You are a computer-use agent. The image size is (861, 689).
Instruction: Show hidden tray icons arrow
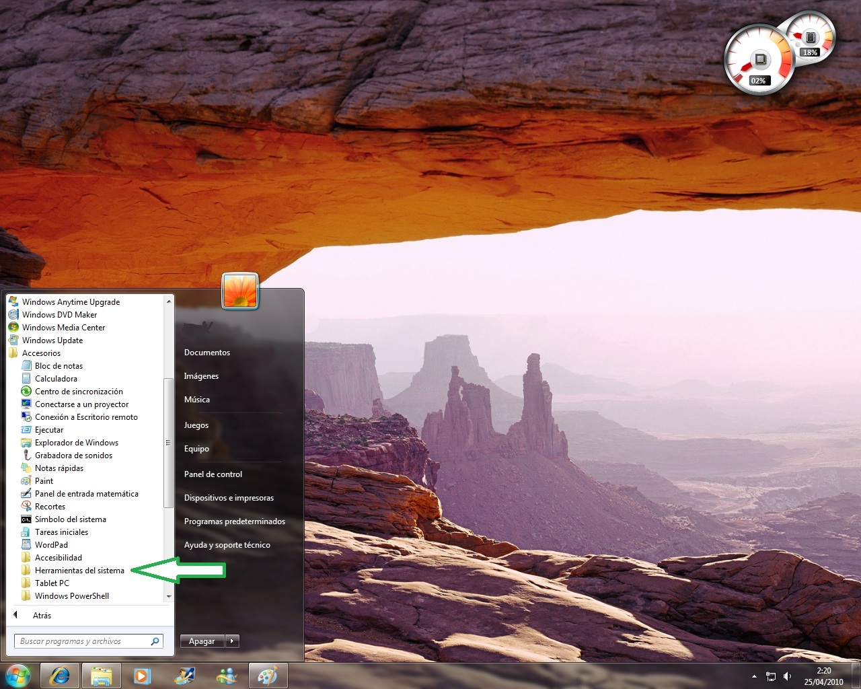coord(754,676)
